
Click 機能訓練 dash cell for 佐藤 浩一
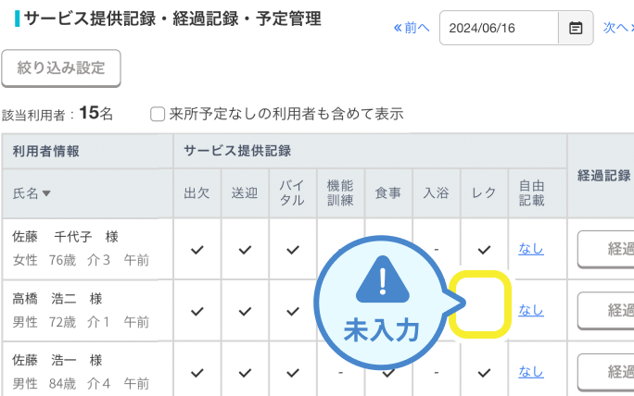340,373
